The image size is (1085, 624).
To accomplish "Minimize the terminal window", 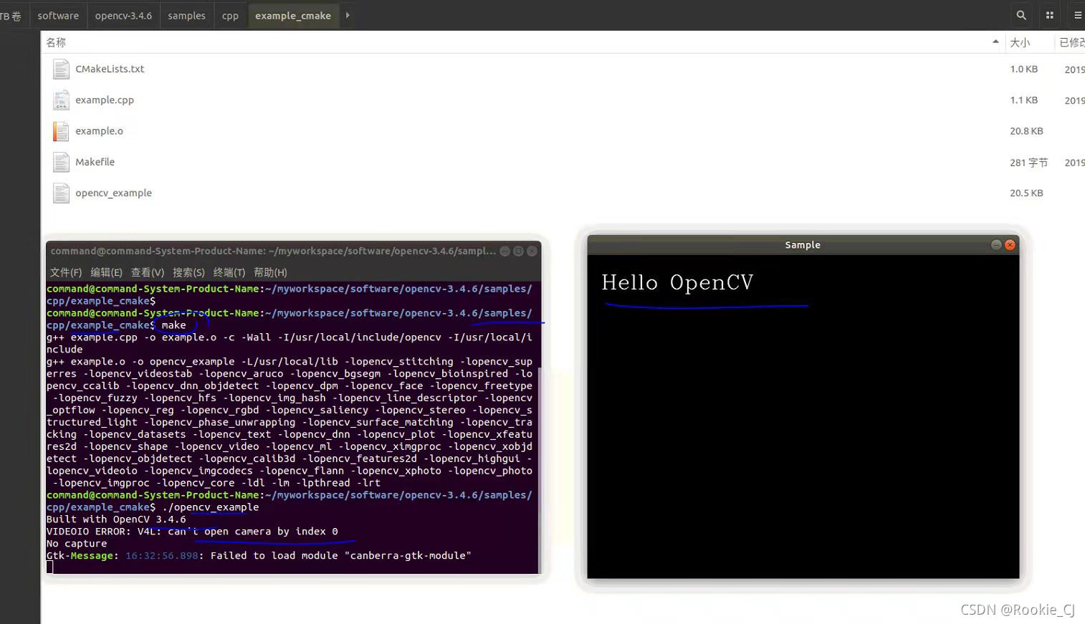I will [505, 251].
